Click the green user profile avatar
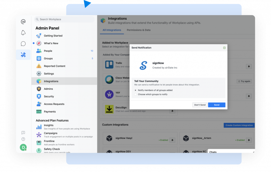The image size is (271, 172). pos(23,147)
